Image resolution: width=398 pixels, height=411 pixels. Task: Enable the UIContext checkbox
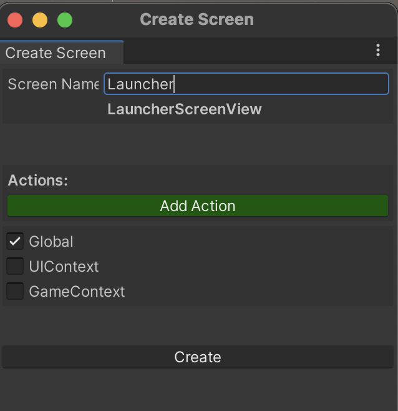(x=15, y=266)
